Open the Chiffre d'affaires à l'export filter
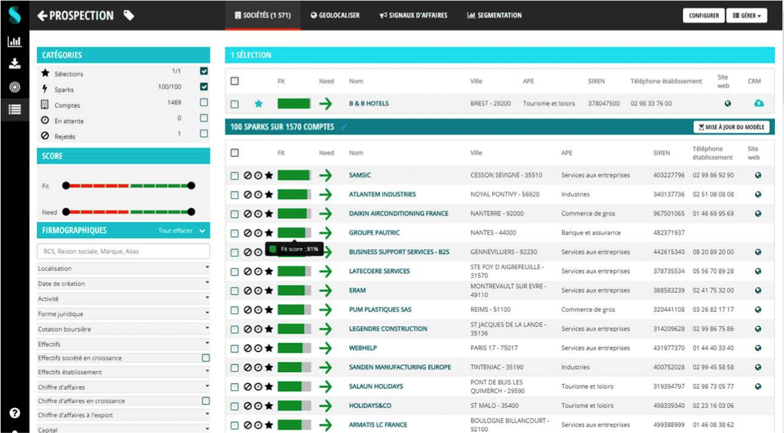Image resolution: width=784 pixels, height=433 pixels. pyautogui.click(x=124, y=416)
